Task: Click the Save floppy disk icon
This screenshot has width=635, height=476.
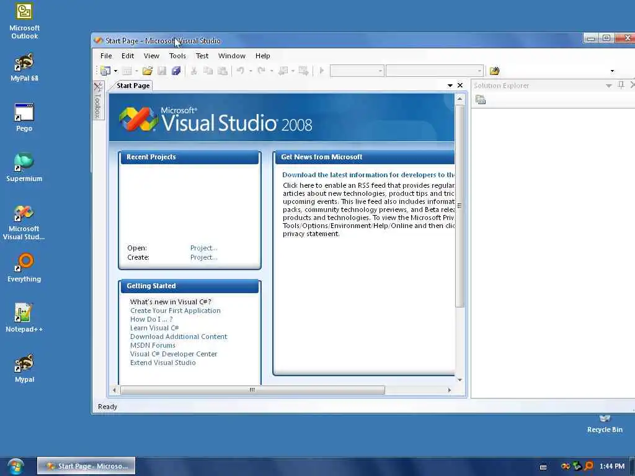Action: (162, 71)
